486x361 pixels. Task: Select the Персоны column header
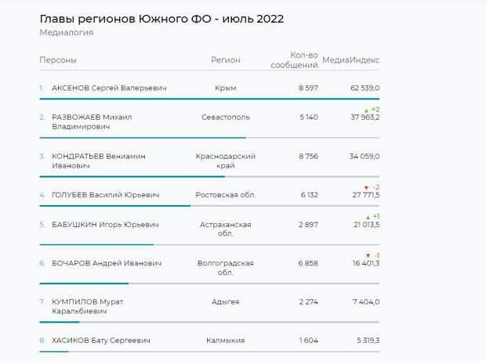(x=58, y=60)
